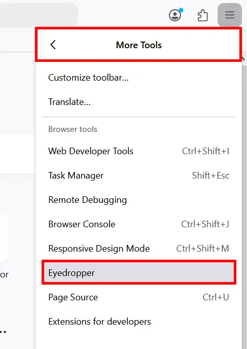Viewport: 247px width, 349px height.
Task: Click the More Tools header title
Action: pyautogui.click(x=138, y=45)
